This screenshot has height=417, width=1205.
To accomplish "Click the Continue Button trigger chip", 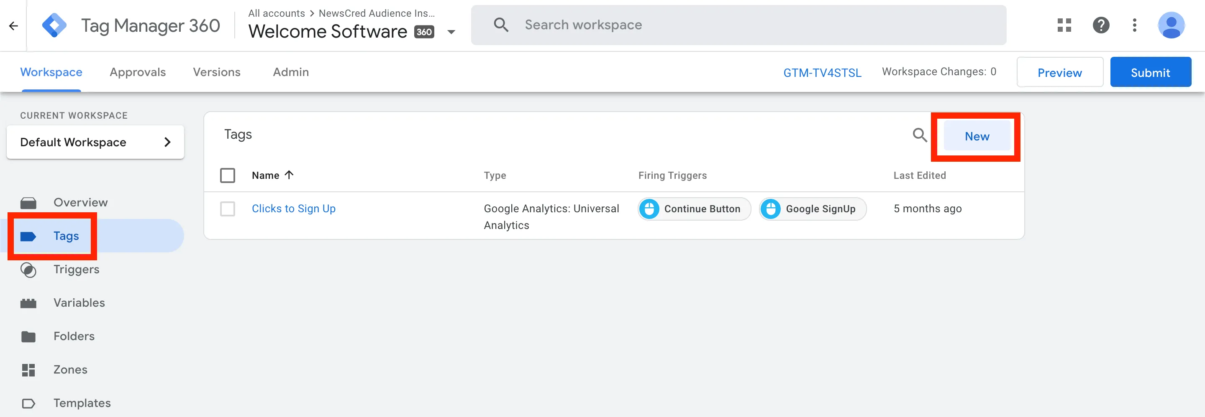I will [x=694, y=209].
